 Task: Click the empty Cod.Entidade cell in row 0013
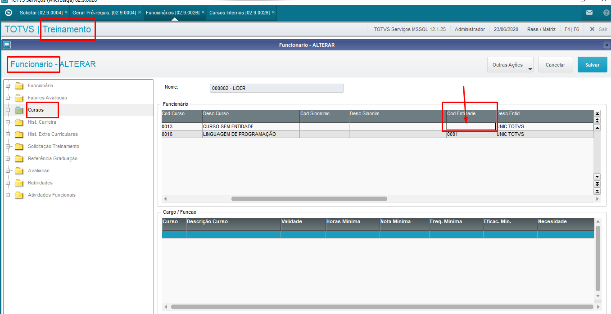(x=471, y=126)
